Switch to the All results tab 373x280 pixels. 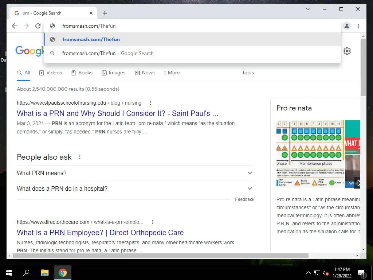click(24, 73)
